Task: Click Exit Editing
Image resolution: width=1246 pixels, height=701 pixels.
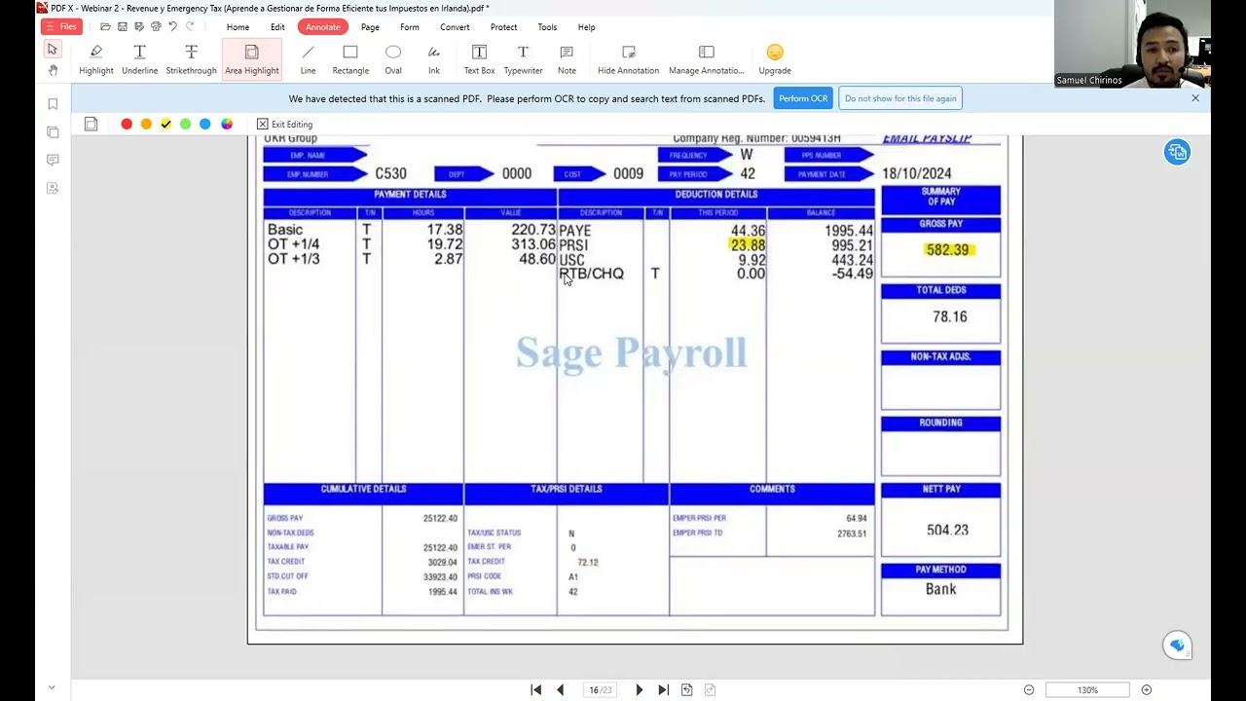Action: [285, 125]
